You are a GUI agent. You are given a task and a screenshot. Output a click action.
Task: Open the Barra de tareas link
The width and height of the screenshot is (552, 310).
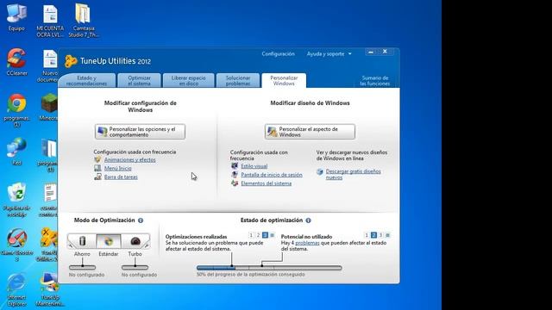121,177
